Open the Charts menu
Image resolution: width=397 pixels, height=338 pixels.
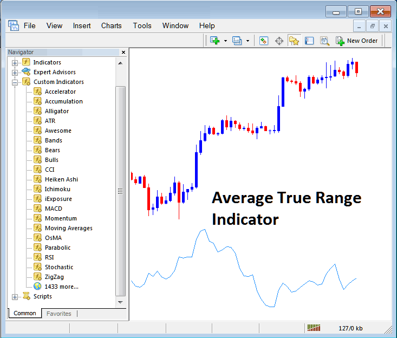point(111,25)
